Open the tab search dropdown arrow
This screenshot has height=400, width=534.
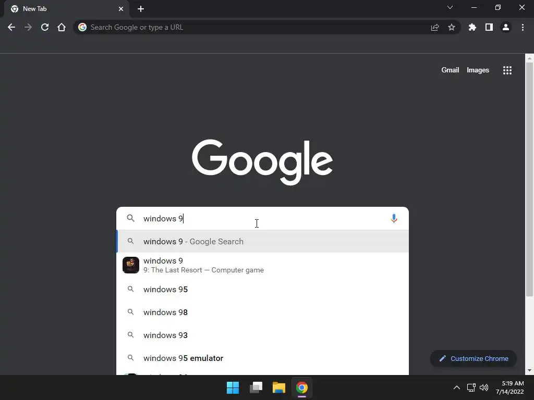450,7
